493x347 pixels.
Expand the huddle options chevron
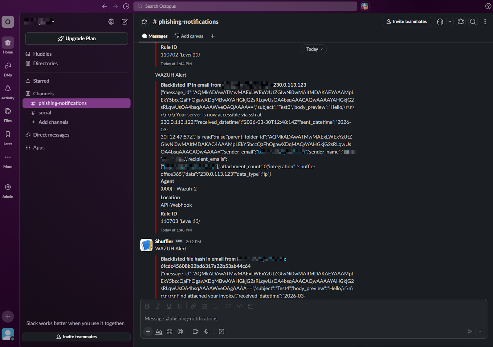450,22
